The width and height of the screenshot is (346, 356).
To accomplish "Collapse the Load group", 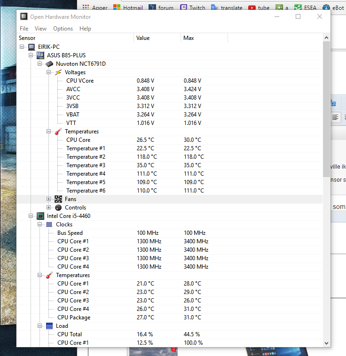I will click(40, 326).
